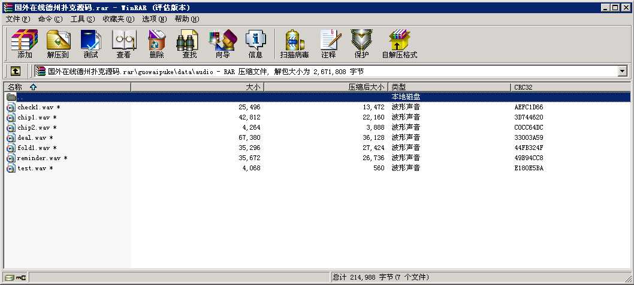Click the 保护 (Protect) shield icon
The image size is (634, 285).
[x=361, y=44]
